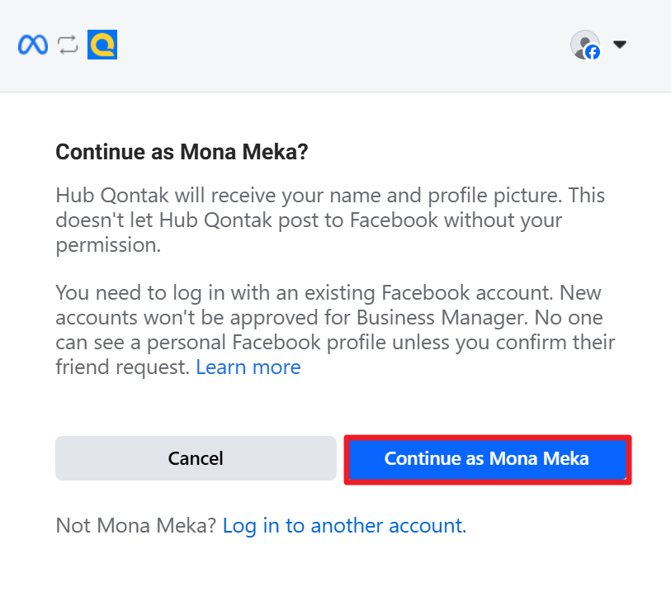
Task: Click the two-arrow exchange icon in header
Action: pos(68,45)
